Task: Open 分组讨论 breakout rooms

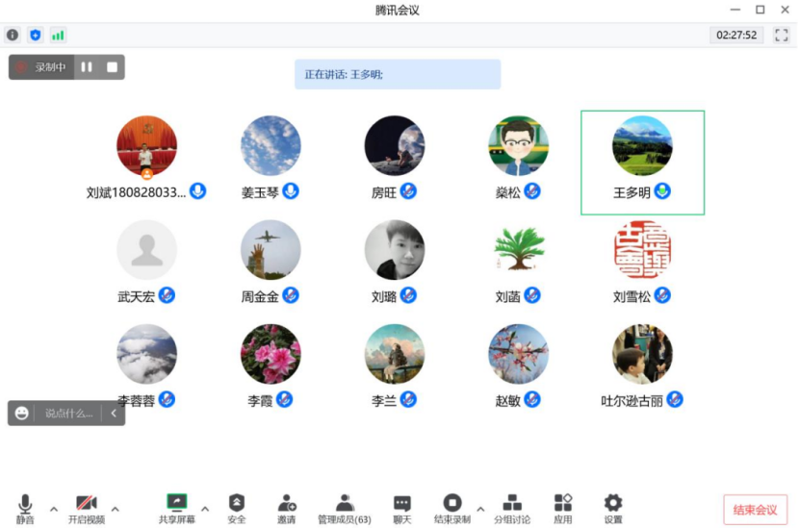Action: pos(512,509)
